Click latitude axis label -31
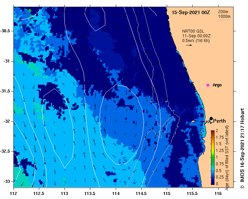This screenshot has width=248, height=199. pyautogui.click(x=6, y=61)
